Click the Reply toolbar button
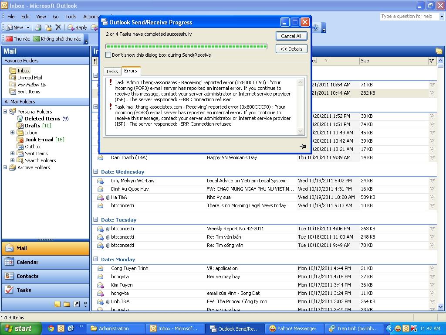 [x=78, y=27]
